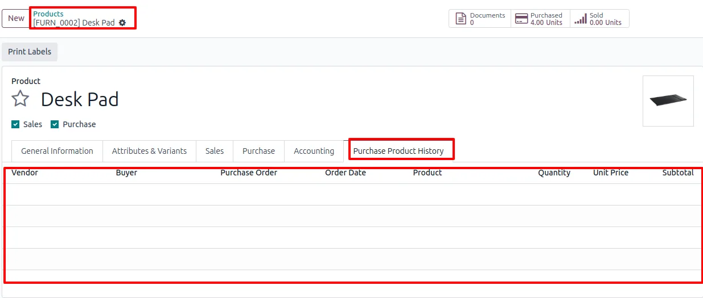Open the Purchased units credit card icon
This screenshot has height=298, width=703.
point(521,19)
